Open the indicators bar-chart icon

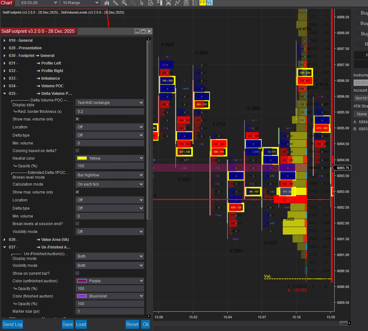tap(168, 3)
